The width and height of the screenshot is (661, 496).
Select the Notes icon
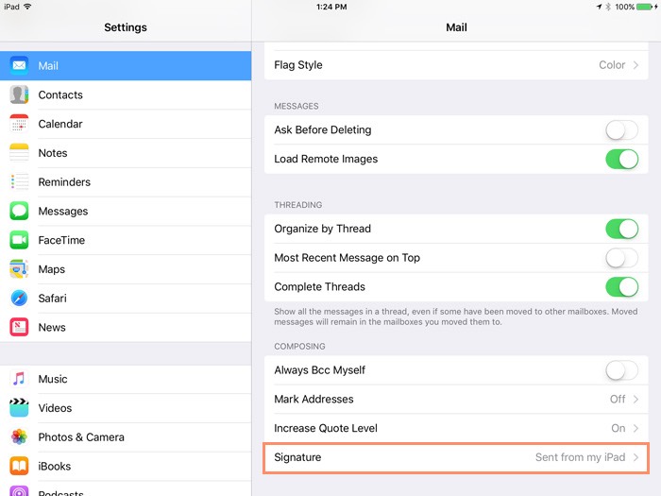[x=19, y=153]
